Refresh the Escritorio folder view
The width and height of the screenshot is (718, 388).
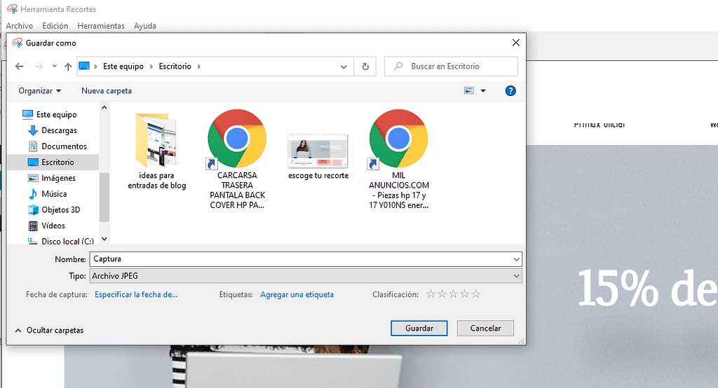pos(365,67)
